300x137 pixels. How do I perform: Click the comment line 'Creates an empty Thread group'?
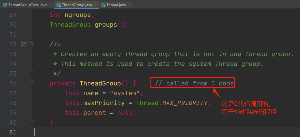174,54
